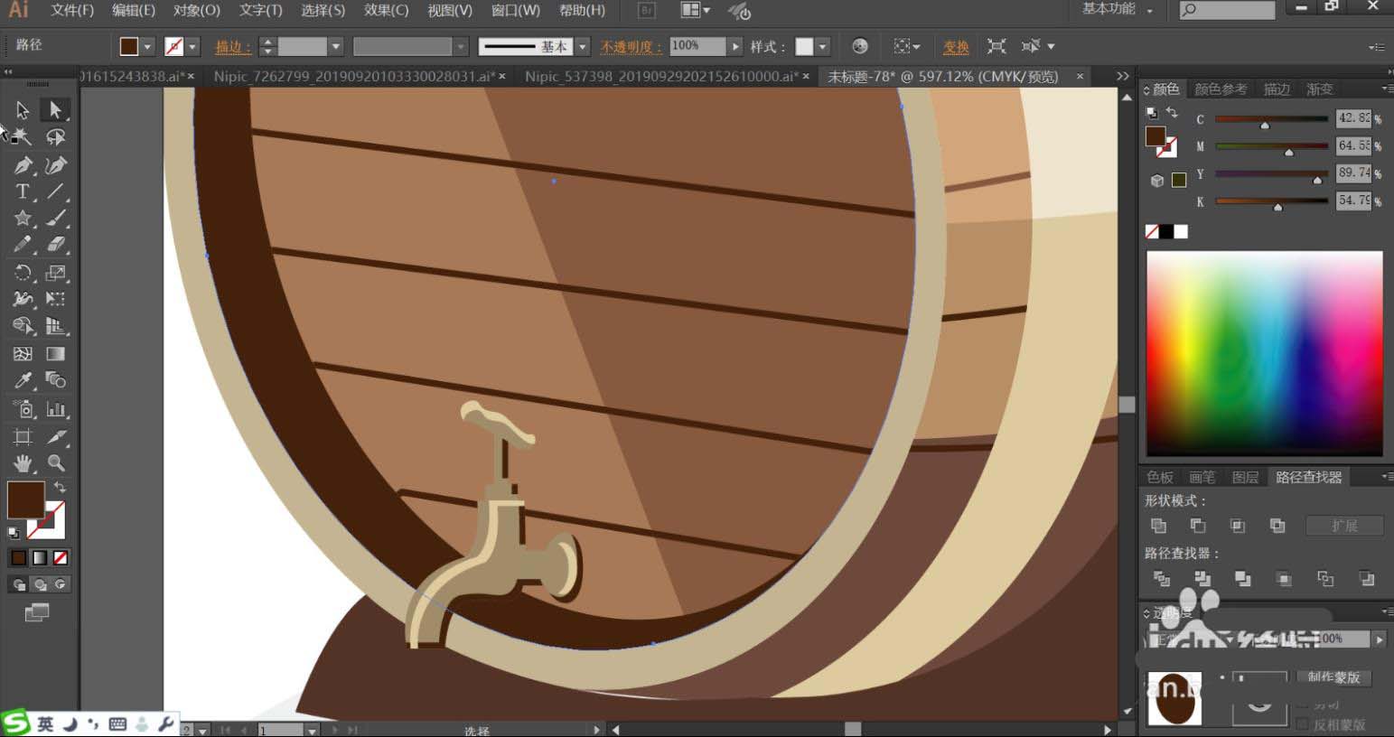The width and height of the screenshot is (1394, 737).
Task: Open the stroke color dropdown in control bar
Action: pos(192,46)
